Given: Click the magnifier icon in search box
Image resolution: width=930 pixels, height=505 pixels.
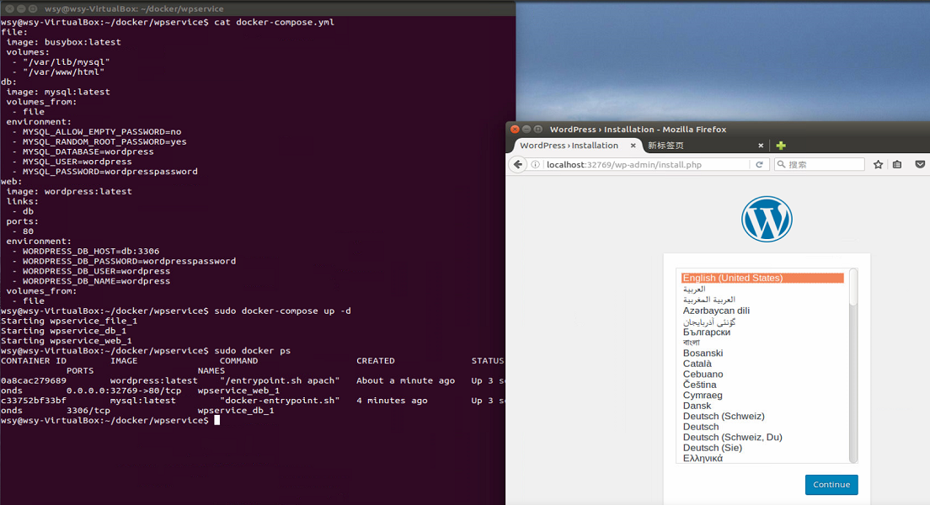Looking at the screenshot, I should pos(781,165).
